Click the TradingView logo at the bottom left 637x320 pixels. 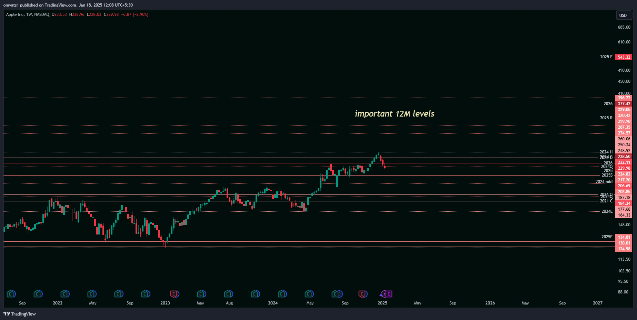pyautogui.click(x=20, y=314)
